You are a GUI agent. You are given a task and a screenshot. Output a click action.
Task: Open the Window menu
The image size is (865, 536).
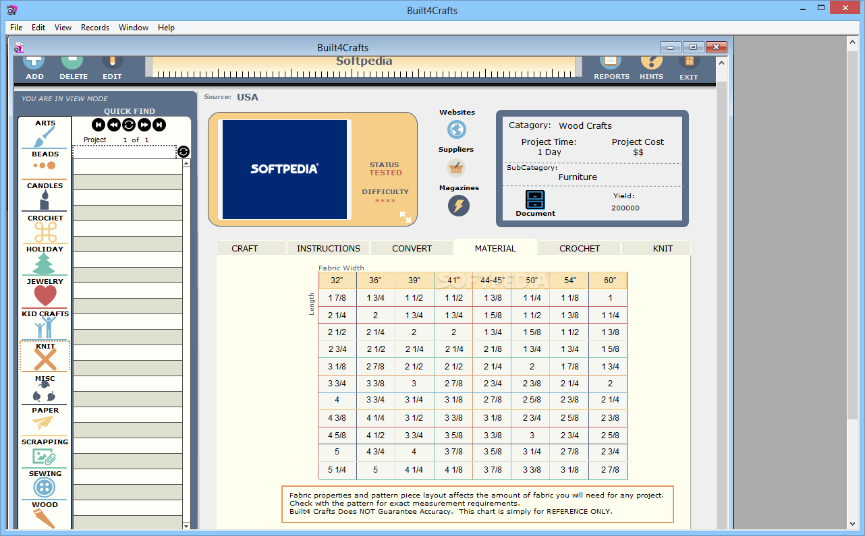(x=134, y=28)
